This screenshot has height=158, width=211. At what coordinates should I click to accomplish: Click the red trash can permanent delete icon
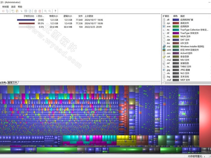40,11
